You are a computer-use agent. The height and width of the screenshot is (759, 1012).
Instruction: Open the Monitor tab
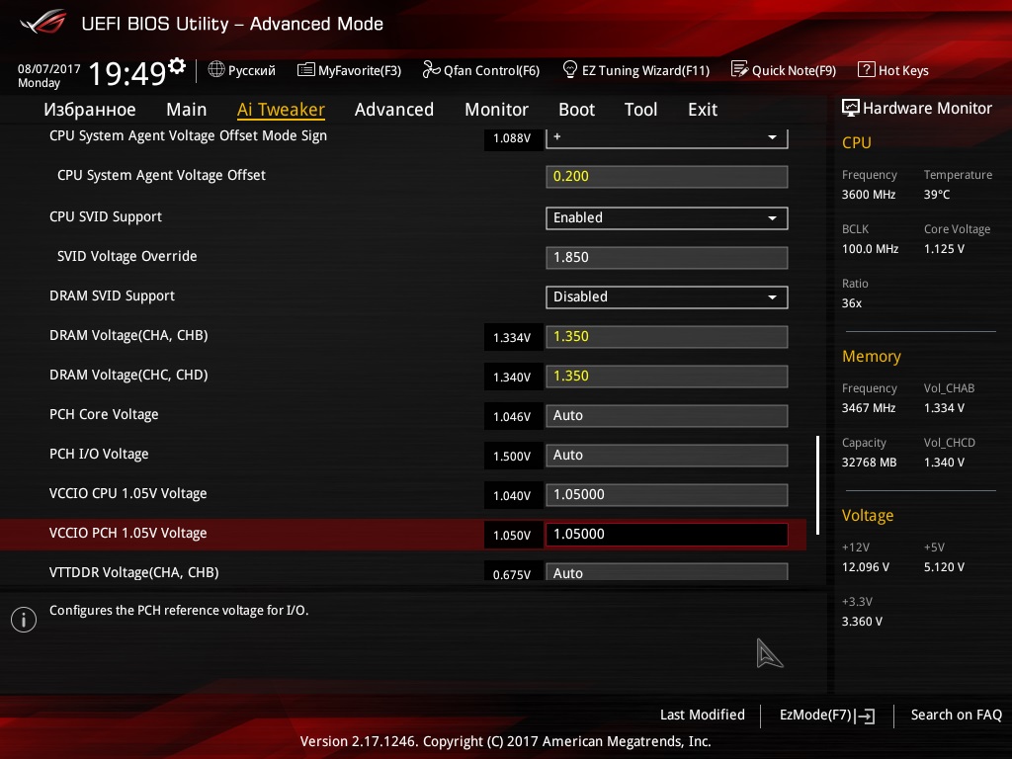(496, 110)
